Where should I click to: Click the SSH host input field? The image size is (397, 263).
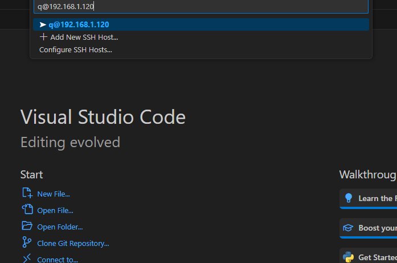pyautogui.click(x=201, y=6)
